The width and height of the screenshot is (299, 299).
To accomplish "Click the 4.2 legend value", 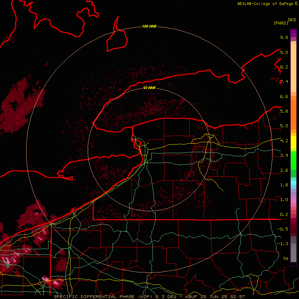I will 284,141.
